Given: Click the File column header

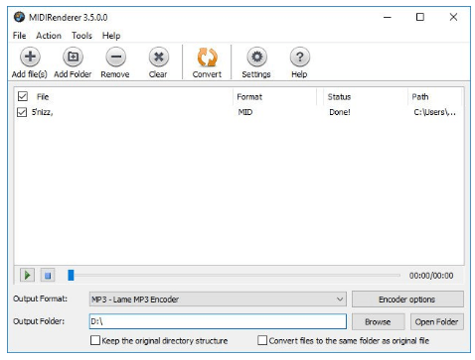Looking at the screenshot, I should click(x=43, y=97).
